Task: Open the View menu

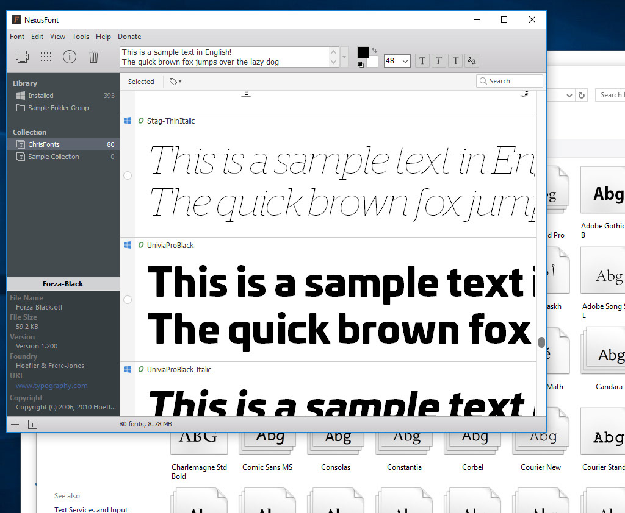Action: click(x=57, y=37)
